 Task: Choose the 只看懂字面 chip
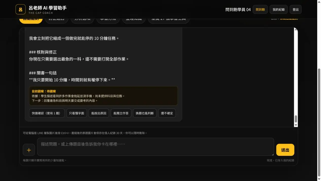point(77,113)
